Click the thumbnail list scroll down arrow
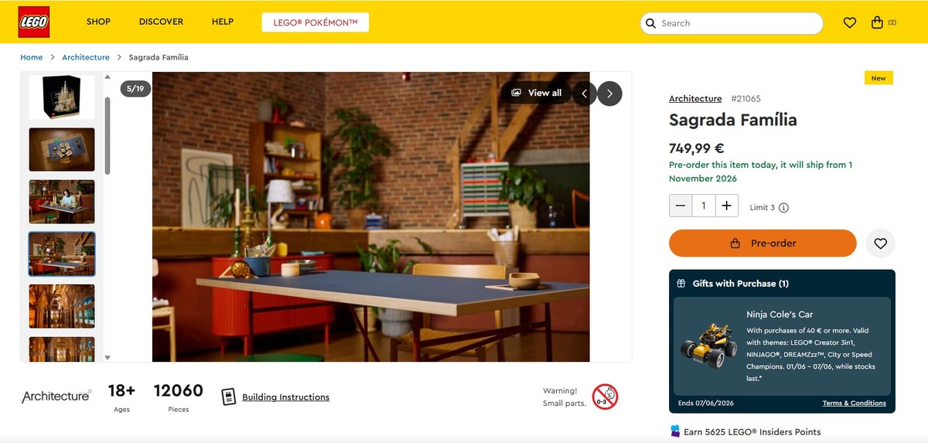928x443 pixels. pos(107,357)
